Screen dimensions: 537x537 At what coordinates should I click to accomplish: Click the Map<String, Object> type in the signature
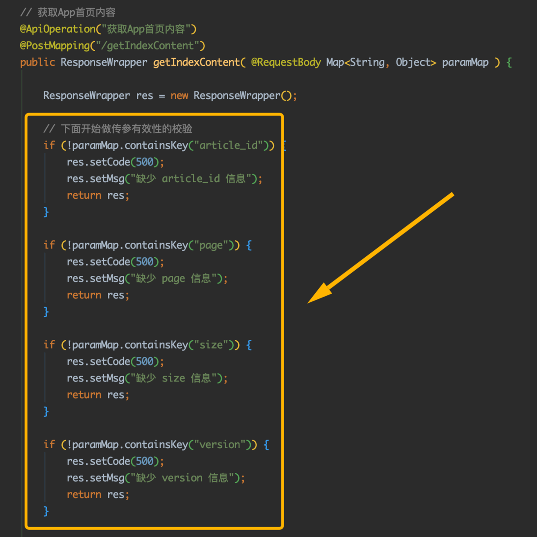coord(381,62)
